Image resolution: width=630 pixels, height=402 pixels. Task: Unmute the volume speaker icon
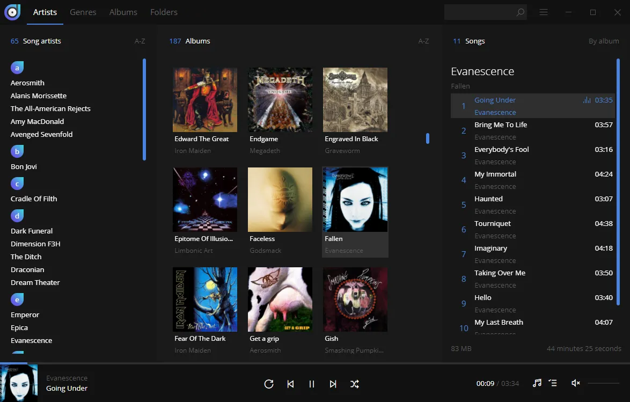575,383
